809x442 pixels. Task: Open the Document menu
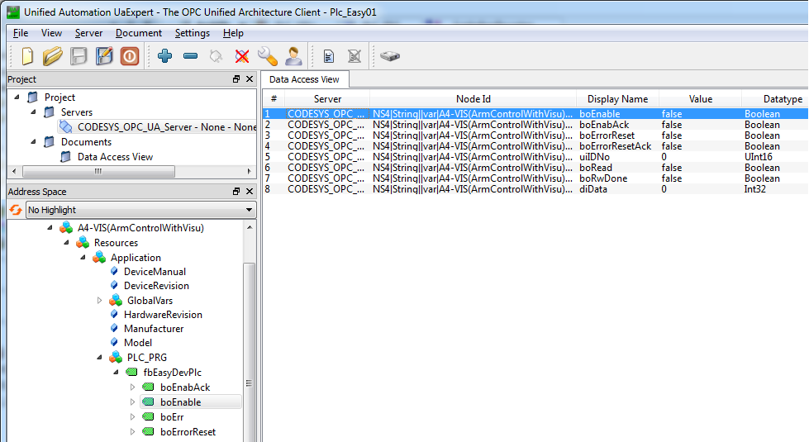139,33
